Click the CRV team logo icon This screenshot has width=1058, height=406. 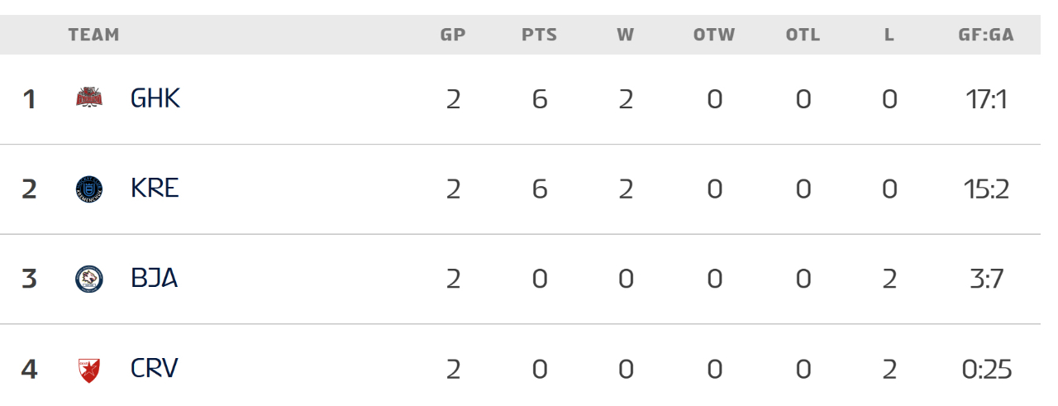[89, 369]
